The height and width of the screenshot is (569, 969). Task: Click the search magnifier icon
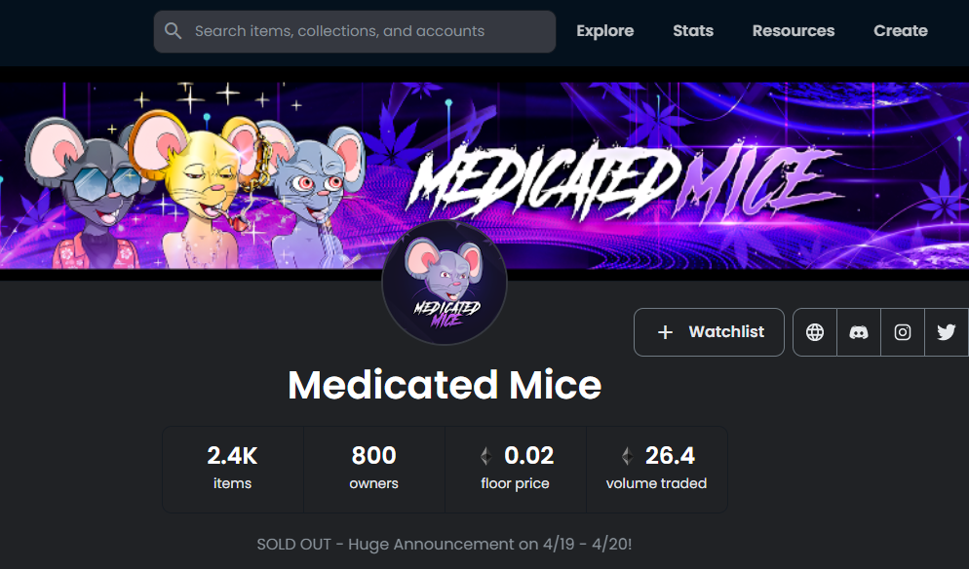pyautogui.click(x=174, y=30)
